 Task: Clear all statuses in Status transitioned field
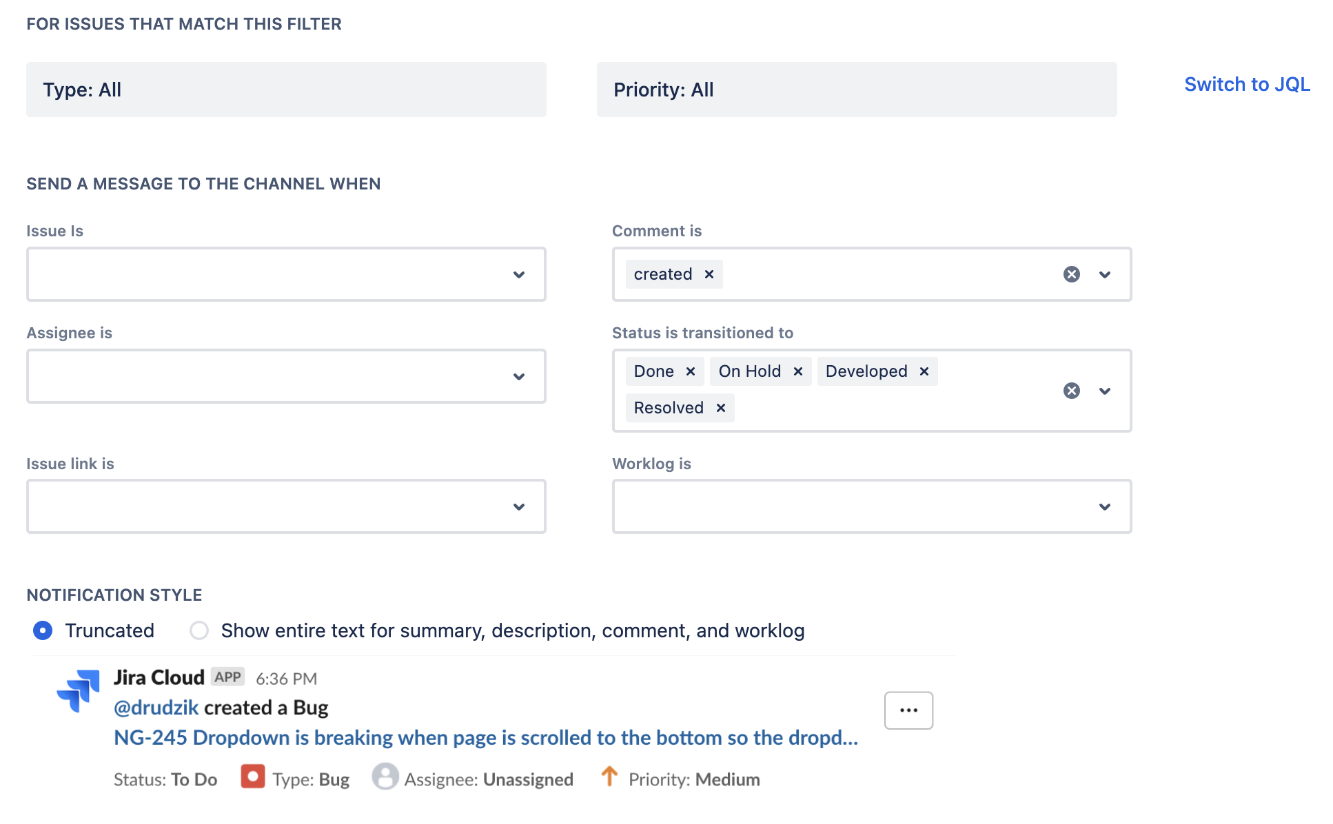coord(1071,391)
